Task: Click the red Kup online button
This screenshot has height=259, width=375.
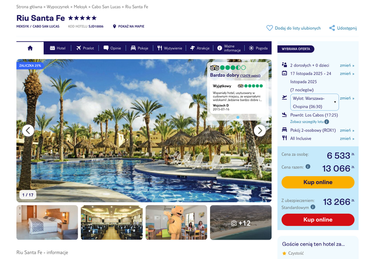Action: coord(318,220)
